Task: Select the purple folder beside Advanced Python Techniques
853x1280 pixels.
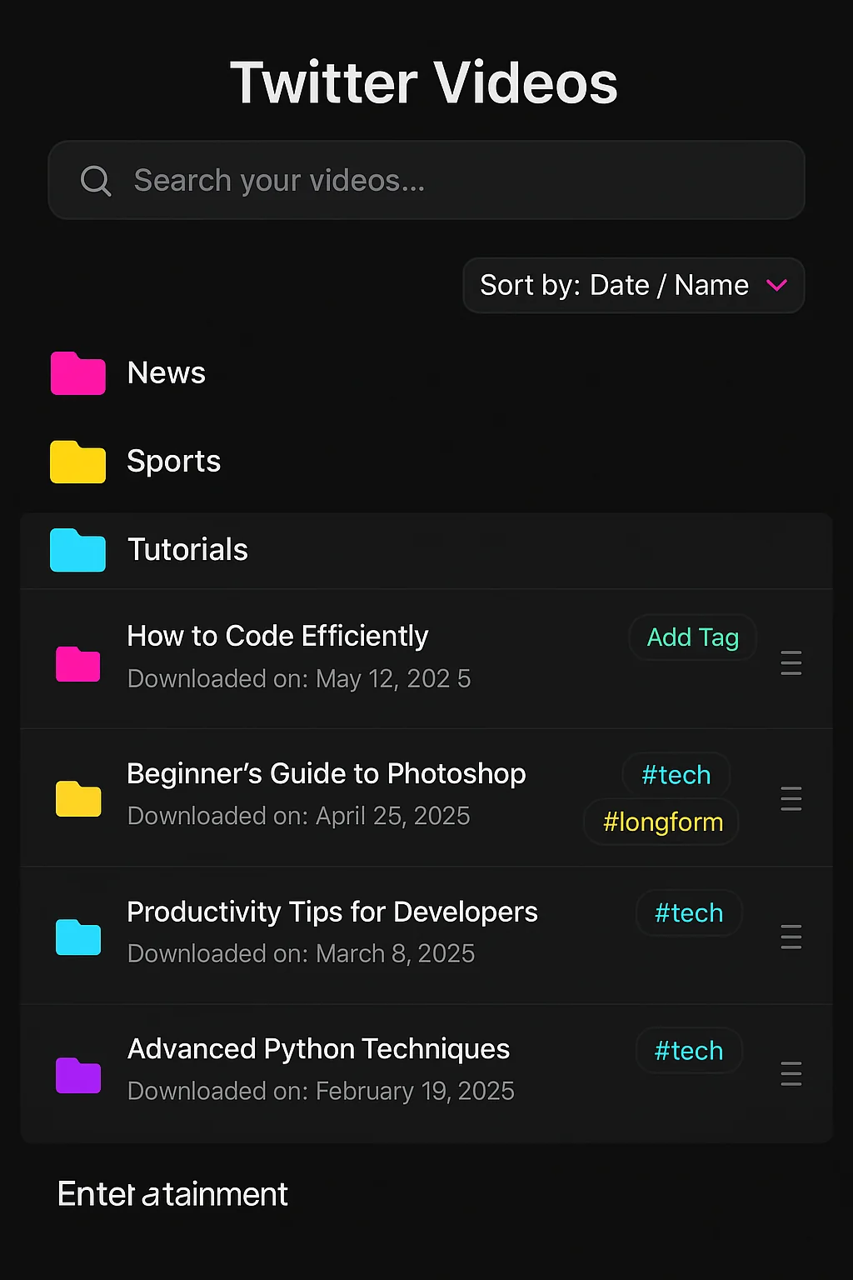Action: click(77, 1075)
